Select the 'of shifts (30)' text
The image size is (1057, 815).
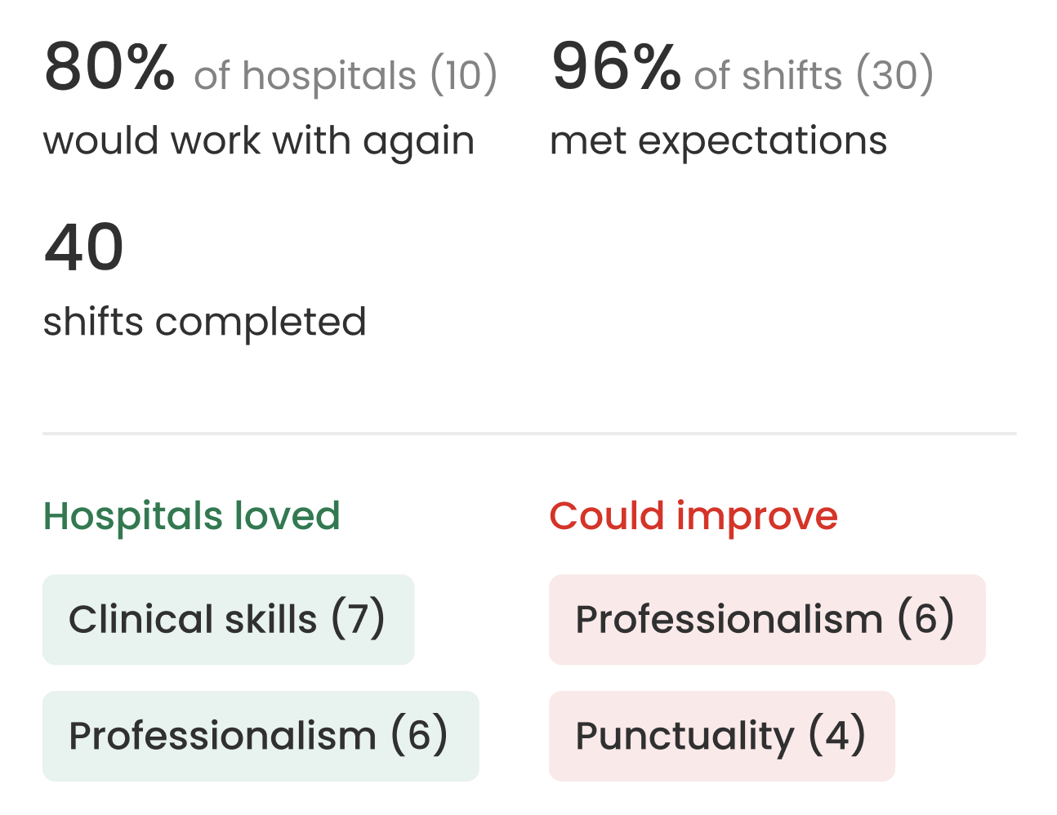(814, 75)
